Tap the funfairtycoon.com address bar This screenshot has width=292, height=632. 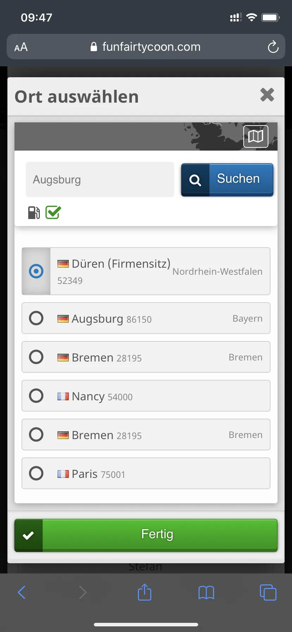point(146,47)
